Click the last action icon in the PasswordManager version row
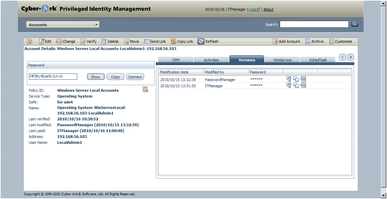The image size is (387, 199). tap(303, 79)
